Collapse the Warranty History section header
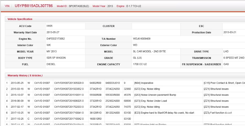 (25, 76)
